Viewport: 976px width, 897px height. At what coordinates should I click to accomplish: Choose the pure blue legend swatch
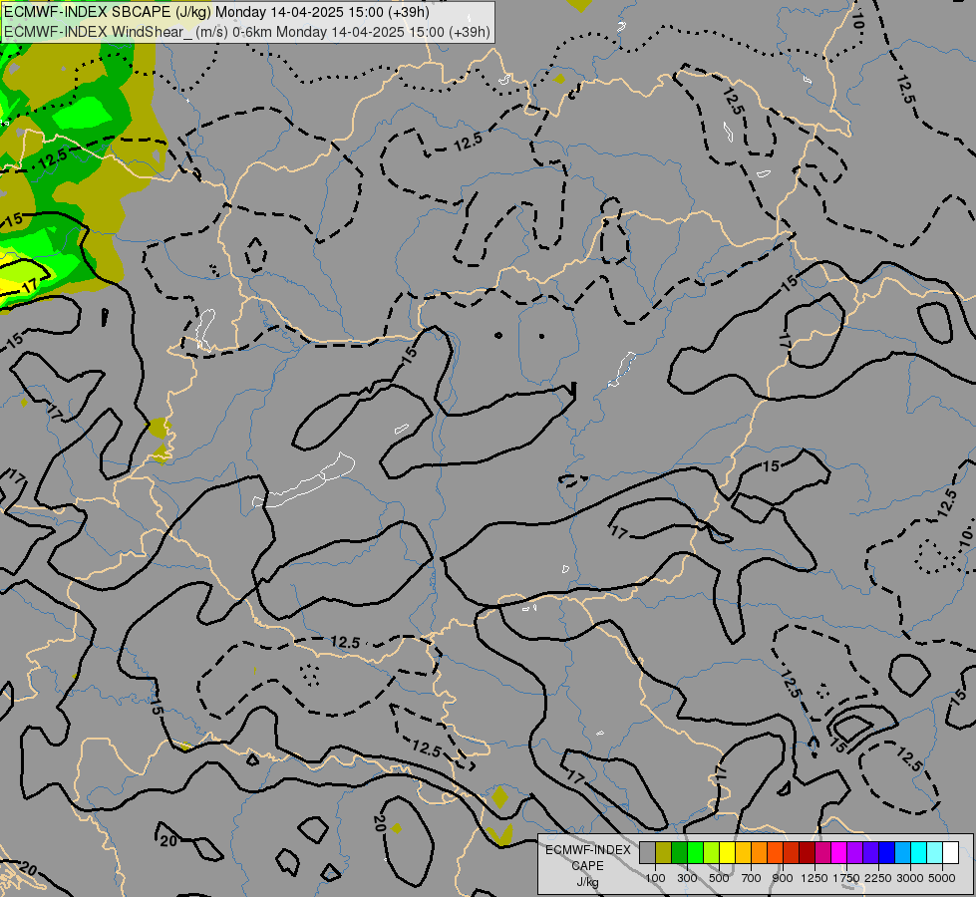tap(886, 852)
